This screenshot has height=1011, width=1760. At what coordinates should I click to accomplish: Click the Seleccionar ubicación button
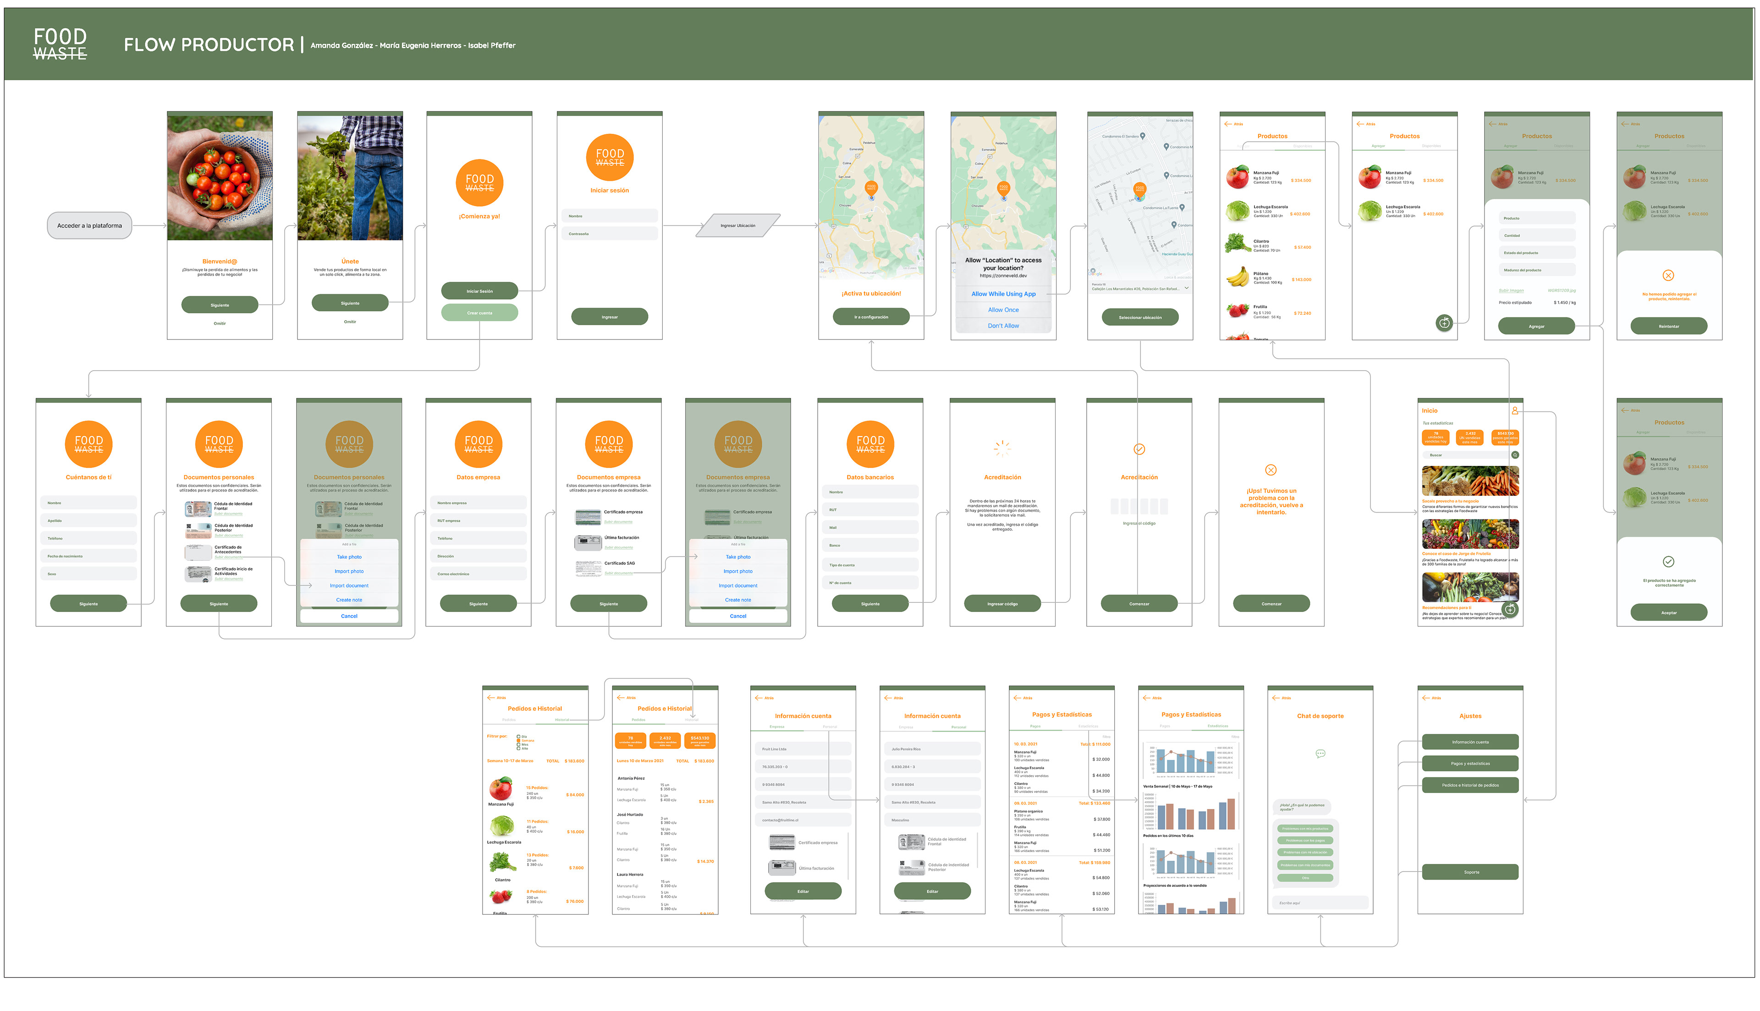1140,317
